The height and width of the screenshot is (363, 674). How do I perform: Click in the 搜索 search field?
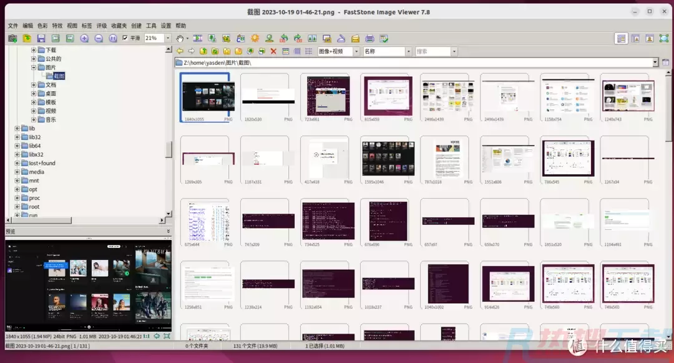(x=432, y=51)
